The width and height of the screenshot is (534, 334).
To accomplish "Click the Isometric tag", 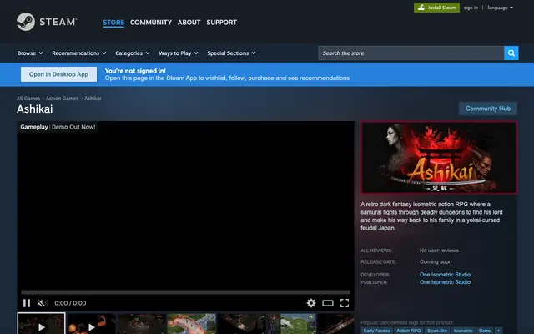I will pyautogui.click(x=463, y=331).
